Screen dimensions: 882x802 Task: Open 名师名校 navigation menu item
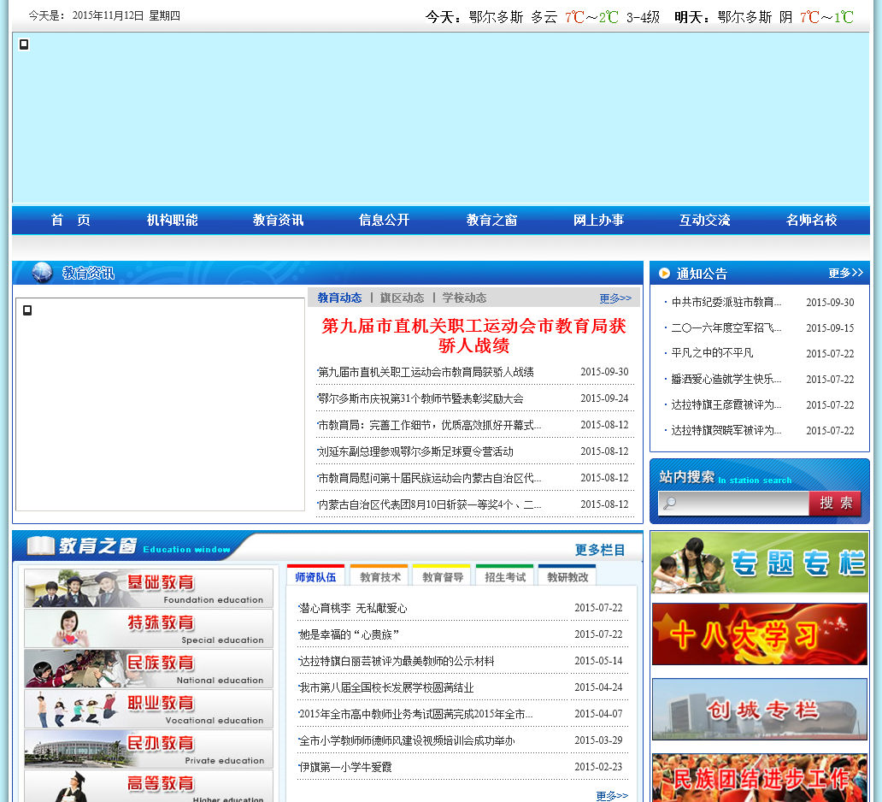(812, 220)
